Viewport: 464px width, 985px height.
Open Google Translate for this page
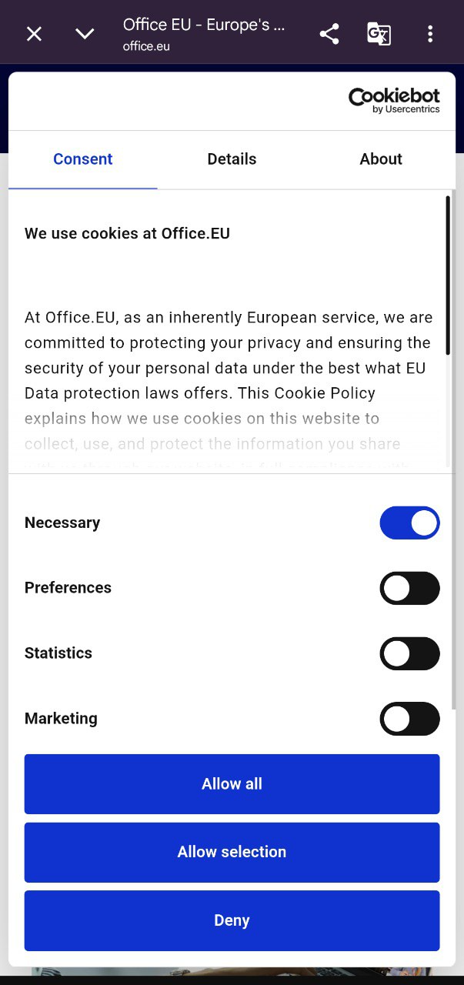coord(379,33)
